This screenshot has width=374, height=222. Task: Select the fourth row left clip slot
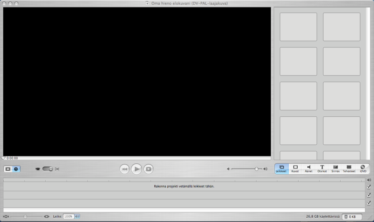point(299,131)
